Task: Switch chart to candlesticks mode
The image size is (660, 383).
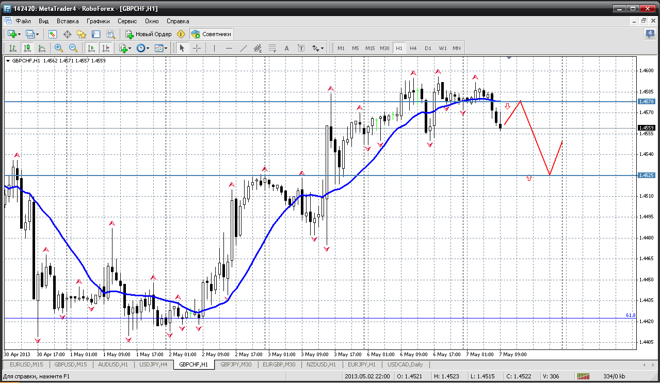Action: click(27, 48)
